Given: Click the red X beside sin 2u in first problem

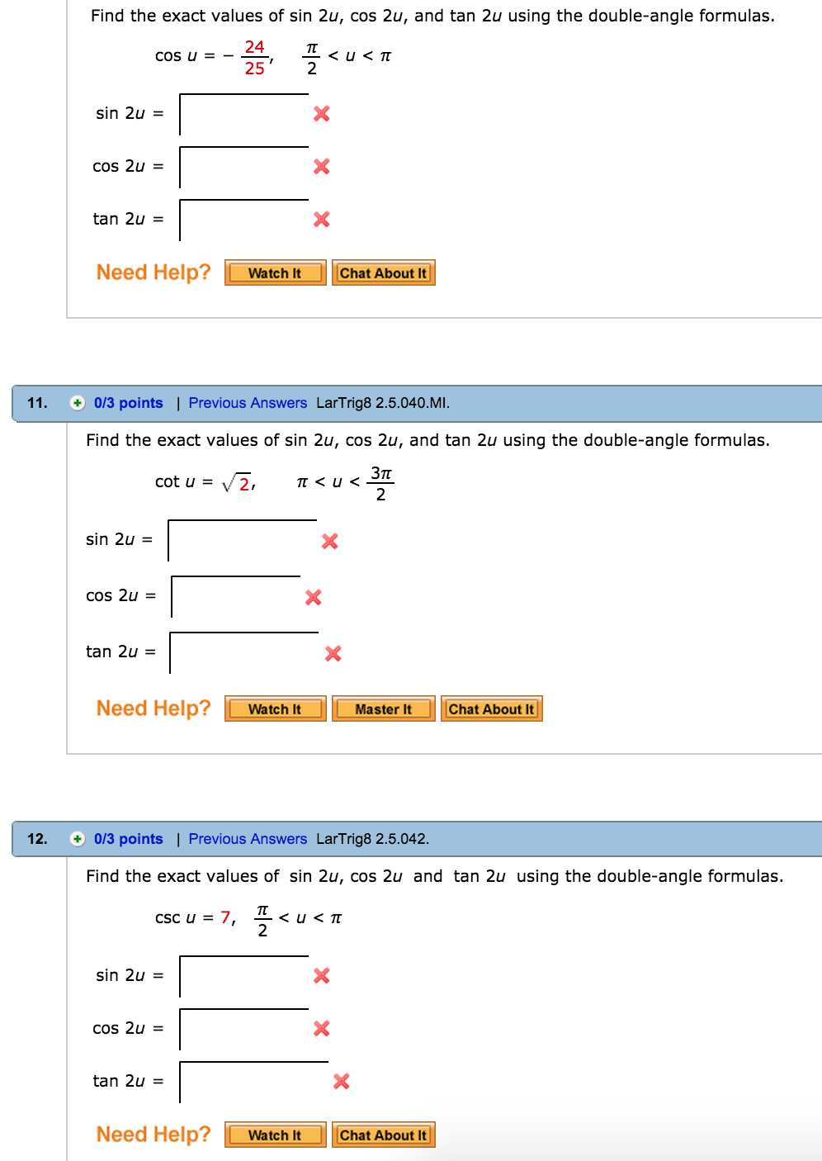Looking at the screenshot, I should point(320,113).
